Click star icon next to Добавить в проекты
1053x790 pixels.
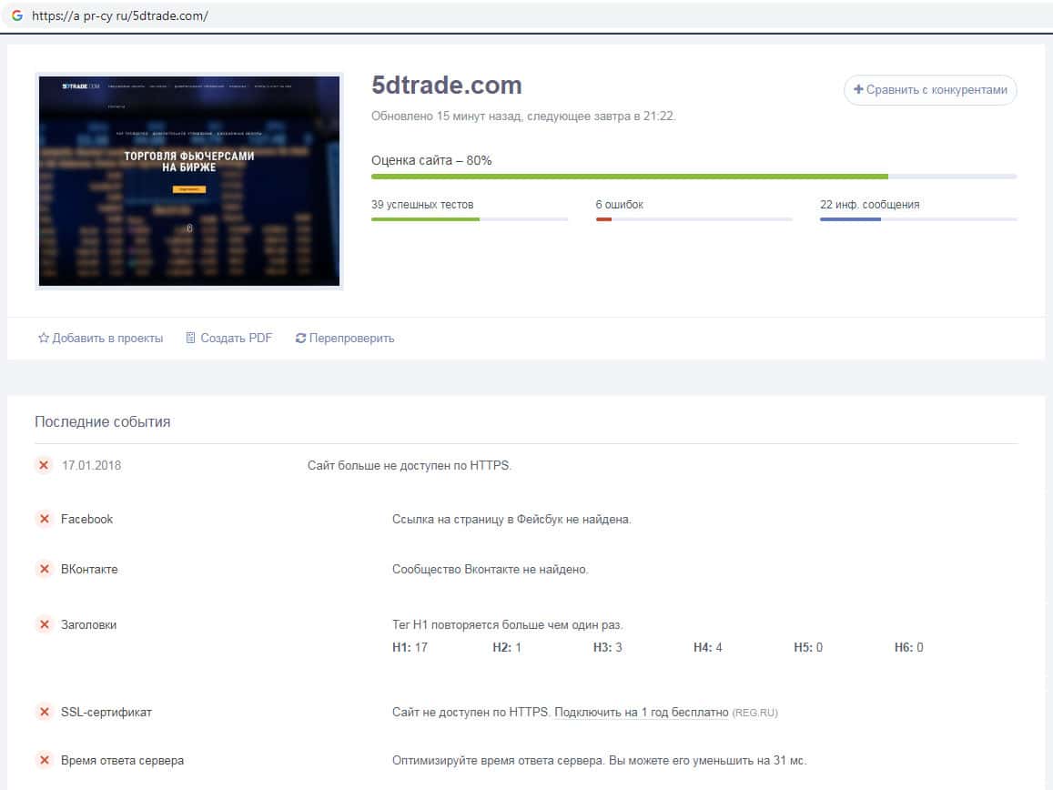(x=43, y=339)
